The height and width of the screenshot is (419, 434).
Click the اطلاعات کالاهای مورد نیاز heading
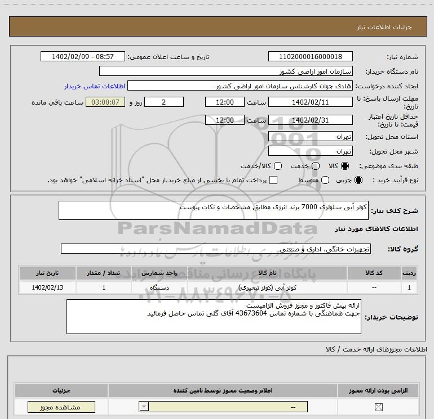tap(376, 229)
